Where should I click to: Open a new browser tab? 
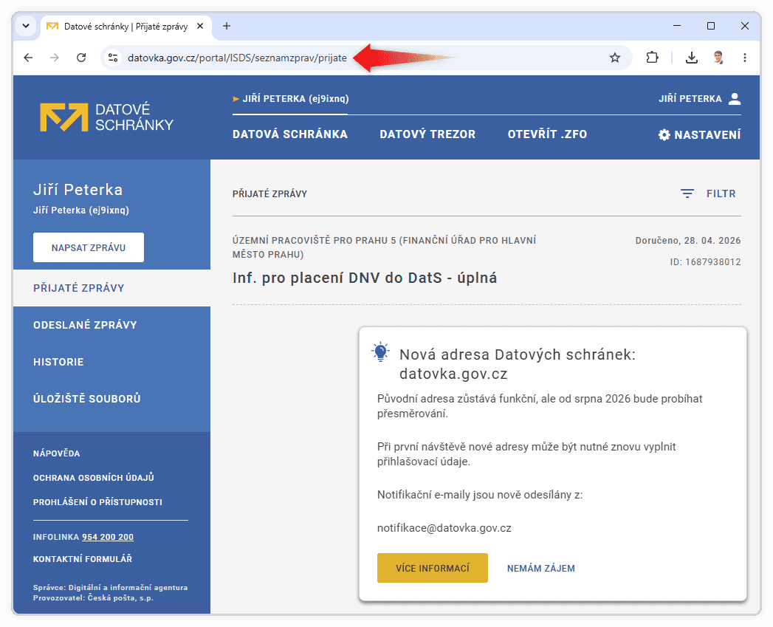point(226,26)
